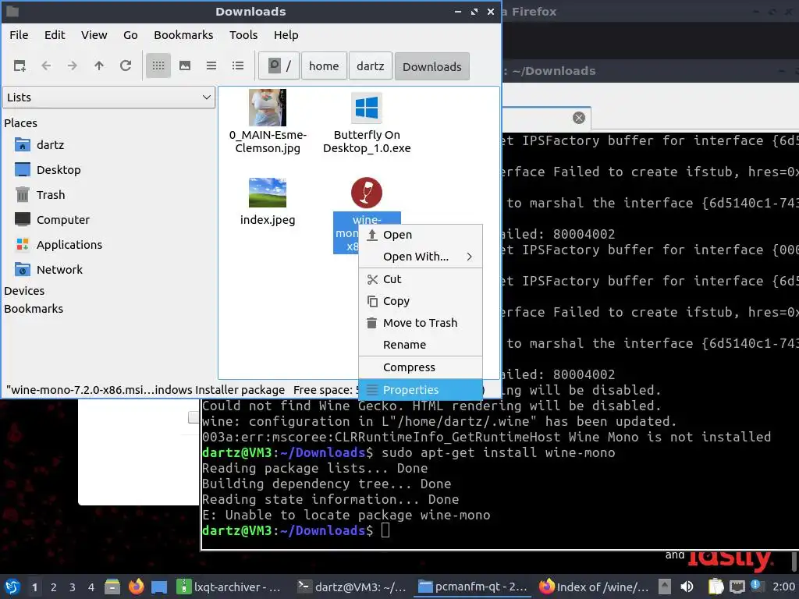Switch to detailed list view mode

tap(238, 66)
